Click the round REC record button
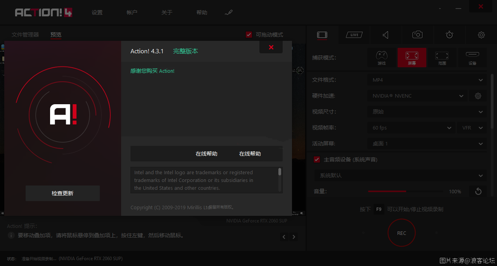Image resolution: width=497 pixels, height=266 pixels. (401, 233)
